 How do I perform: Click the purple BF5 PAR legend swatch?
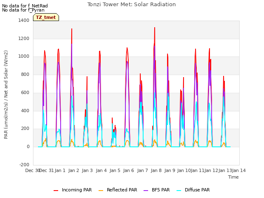[x=146, y=191]
